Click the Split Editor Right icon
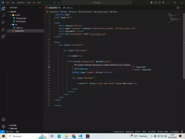 (x=177, y=8)
